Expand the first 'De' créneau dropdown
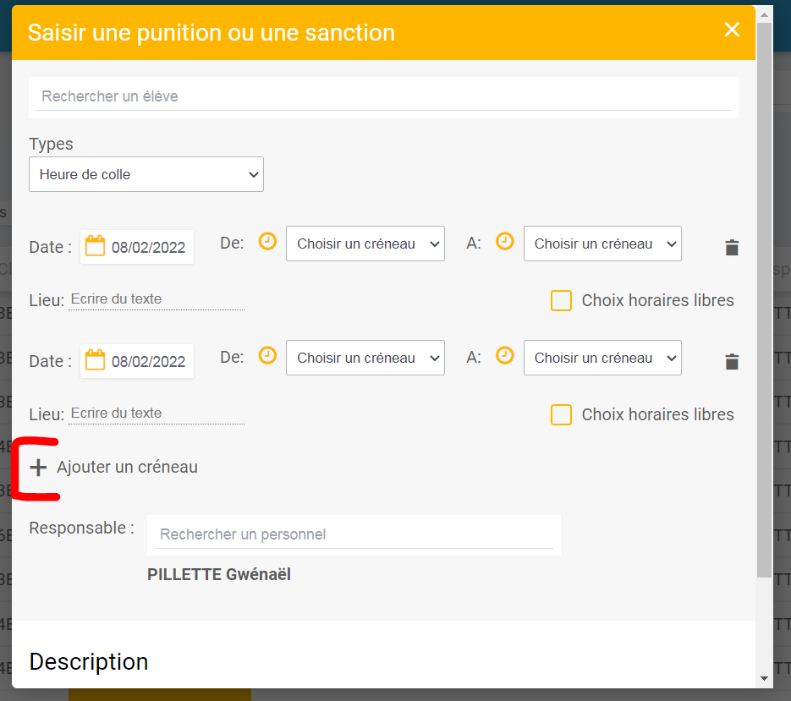The height and width of the screenshot is (701, 791). [365, 244]
